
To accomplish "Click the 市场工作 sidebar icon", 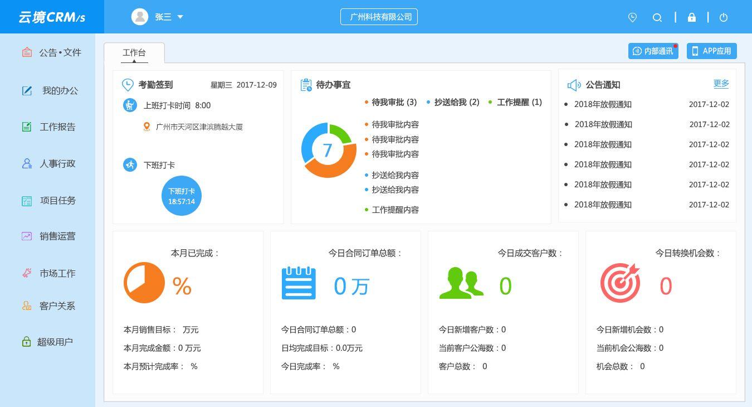I will [27, 273].
